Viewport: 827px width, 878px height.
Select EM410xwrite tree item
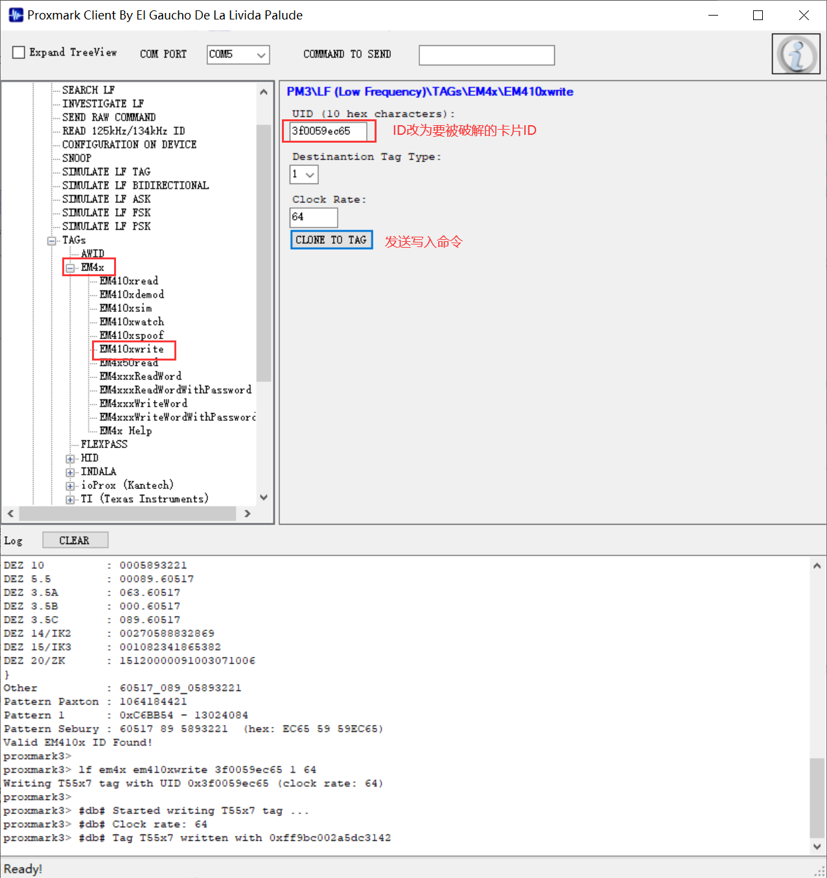point(132,349)
